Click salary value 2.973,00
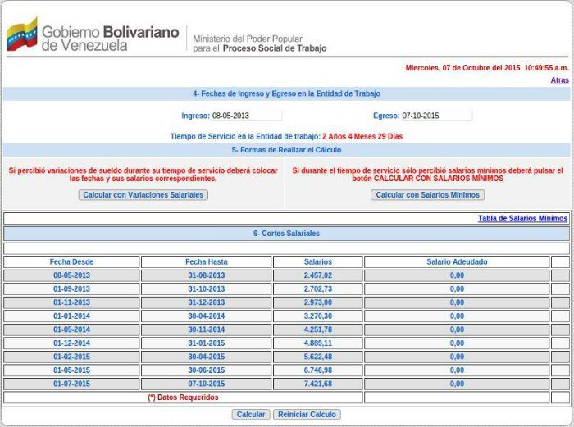The image size is (574, 427). [x=318, y=302]
